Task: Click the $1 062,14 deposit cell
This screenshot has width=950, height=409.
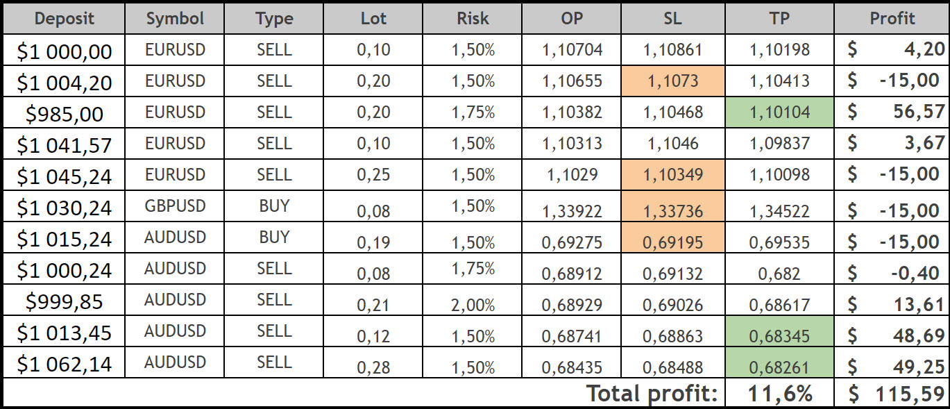Action: click(64, 364)
